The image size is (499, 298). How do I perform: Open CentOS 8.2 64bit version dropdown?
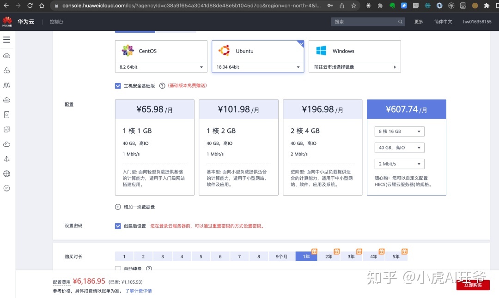coord(161,67)
